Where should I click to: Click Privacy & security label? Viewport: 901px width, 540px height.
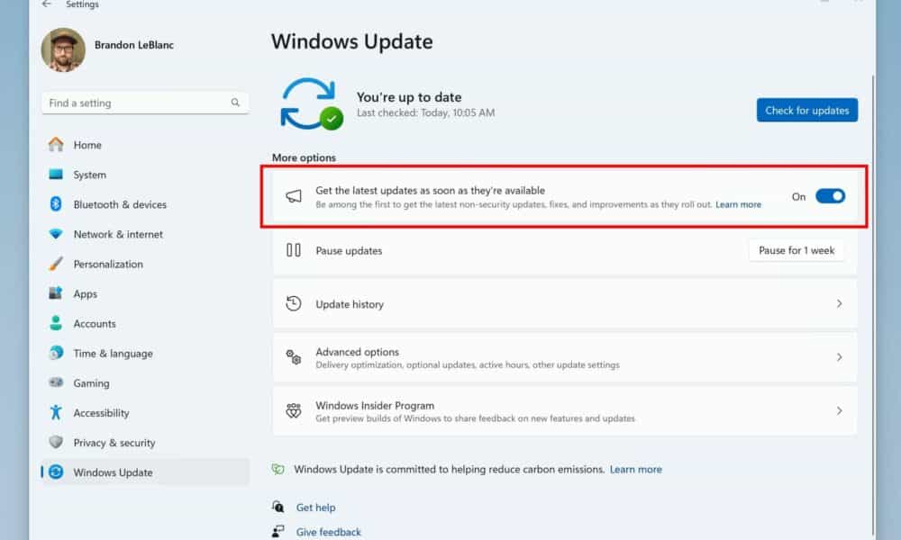pyautogui.click(x=114, y=443)
